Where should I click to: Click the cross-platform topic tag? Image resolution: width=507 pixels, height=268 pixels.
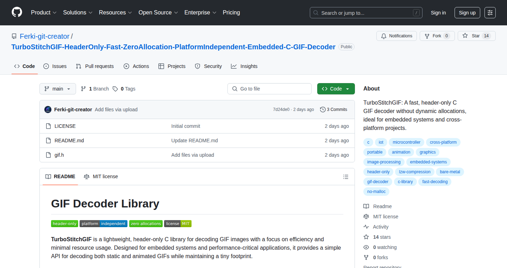click(x=443, y=142)
